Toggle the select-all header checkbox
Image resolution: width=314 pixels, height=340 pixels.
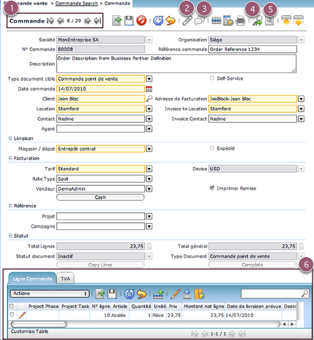pyautogui.click(x=11, y=306)
